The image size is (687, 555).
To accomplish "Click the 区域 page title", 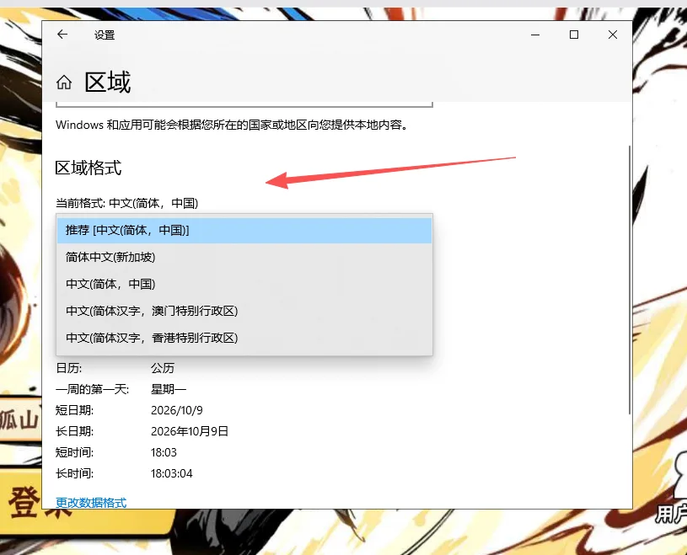I will point(108,82).
